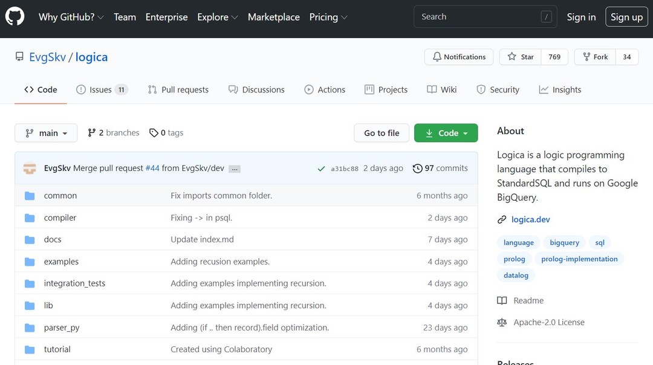Image resolution: width=653 pixels, height=365 pixels.
Task: Open commit hash a31bc88
Action: (x=345, y=169)
